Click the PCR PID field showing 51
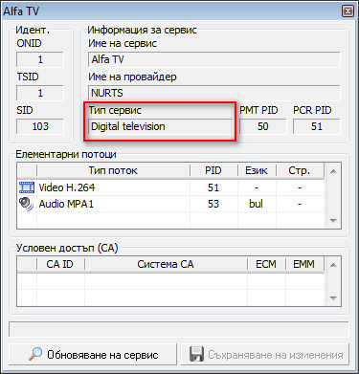The width and height of the screenshot is (359, 374). click(x=317, y=126)
